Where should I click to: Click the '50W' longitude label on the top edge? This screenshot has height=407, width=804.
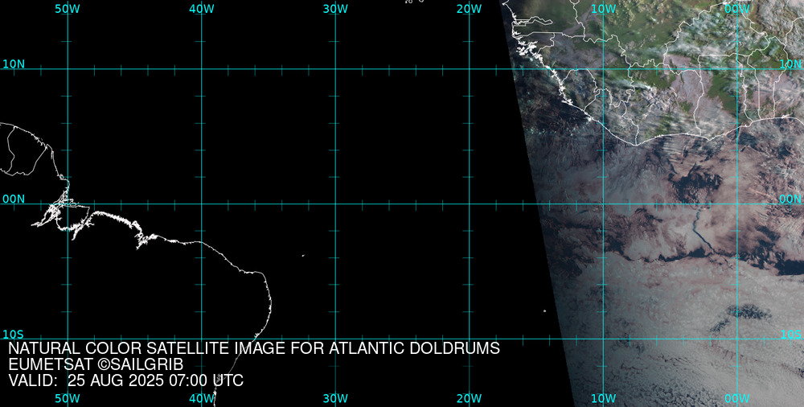coord(68,9)
